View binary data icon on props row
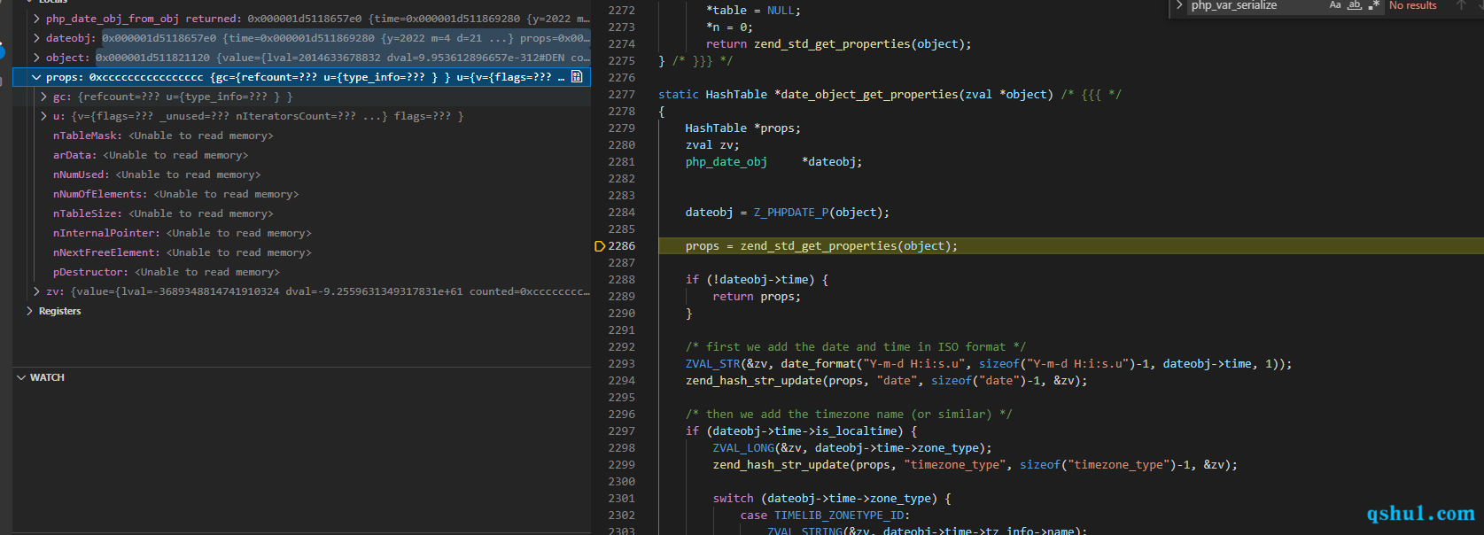The height and width of the screenshot is (535, 1484). (577, 77)
